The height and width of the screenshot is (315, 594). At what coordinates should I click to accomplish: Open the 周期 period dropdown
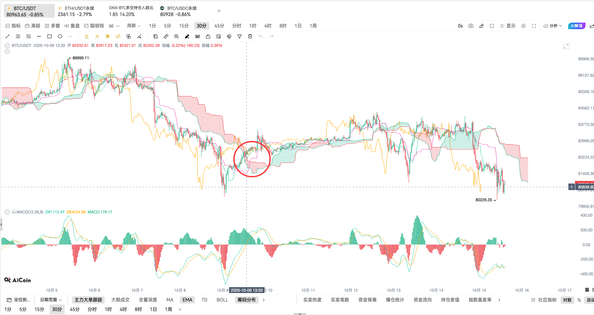[x=134, y=26]
